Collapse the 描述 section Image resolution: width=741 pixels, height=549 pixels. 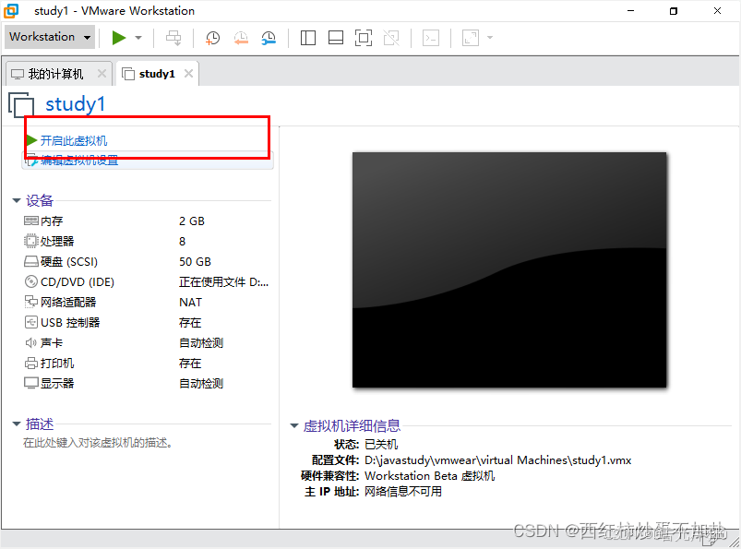pyautogui.click(x=16, y=424)
